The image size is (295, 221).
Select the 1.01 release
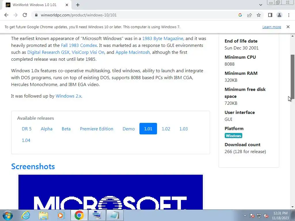[148, 129]
